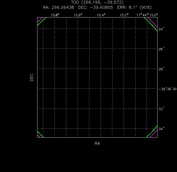This screenshot has width=177, height=172.
Task: Click the '15.6s' RA tick label
Action: tap(78, 15)
